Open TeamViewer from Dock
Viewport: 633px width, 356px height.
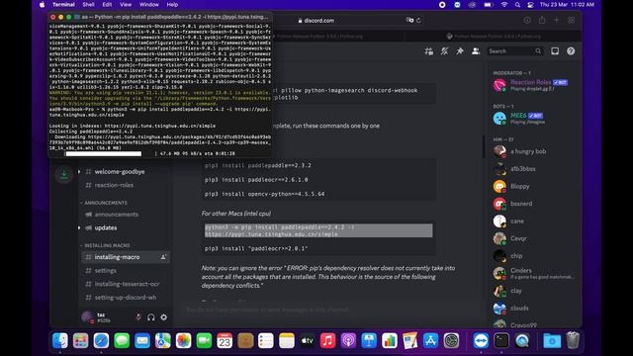click(481, 340)
